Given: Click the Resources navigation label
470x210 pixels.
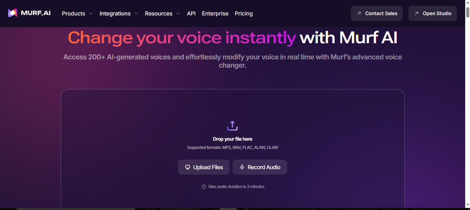Looking at the screenshot, I should point(158,13).
